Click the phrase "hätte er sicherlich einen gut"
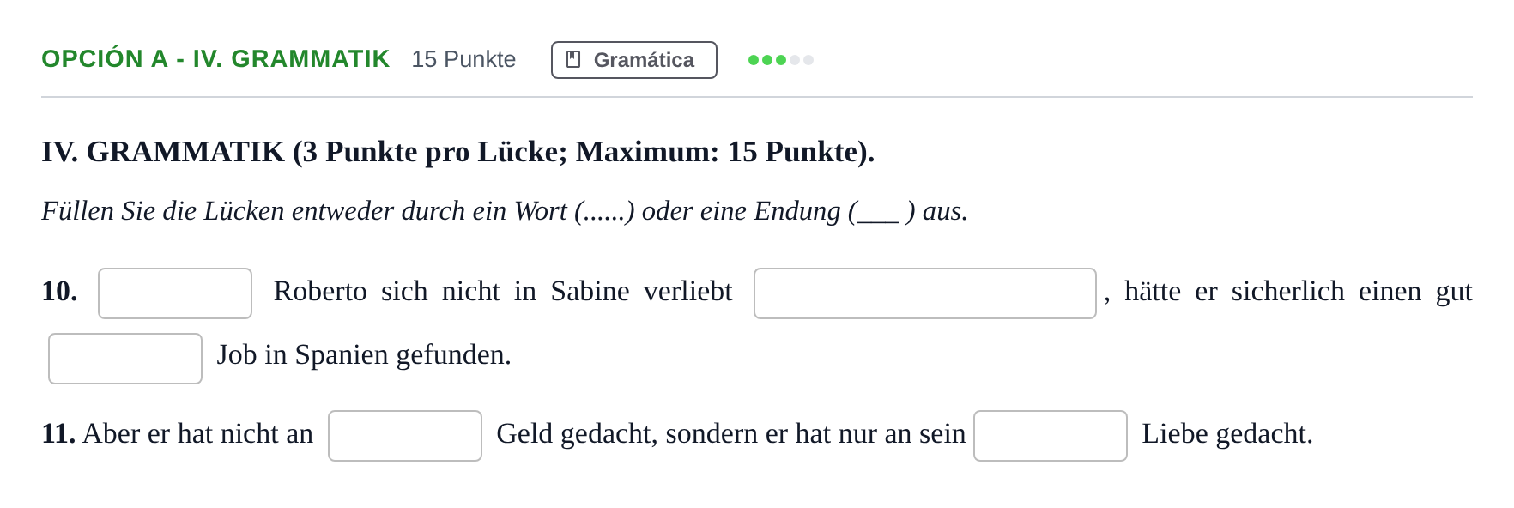The width and height of the screenshot is (1514, 508). (x=1299, y=292)
